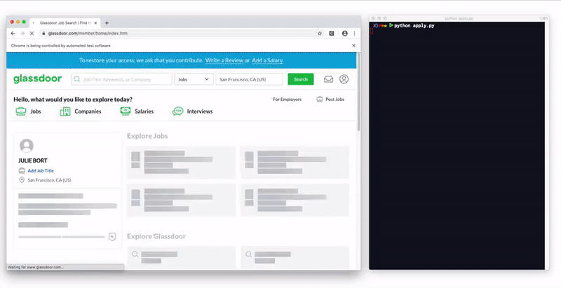561x288 pixels.
Task: Open the Add Job Title link
Action: [x=41, y=171]
